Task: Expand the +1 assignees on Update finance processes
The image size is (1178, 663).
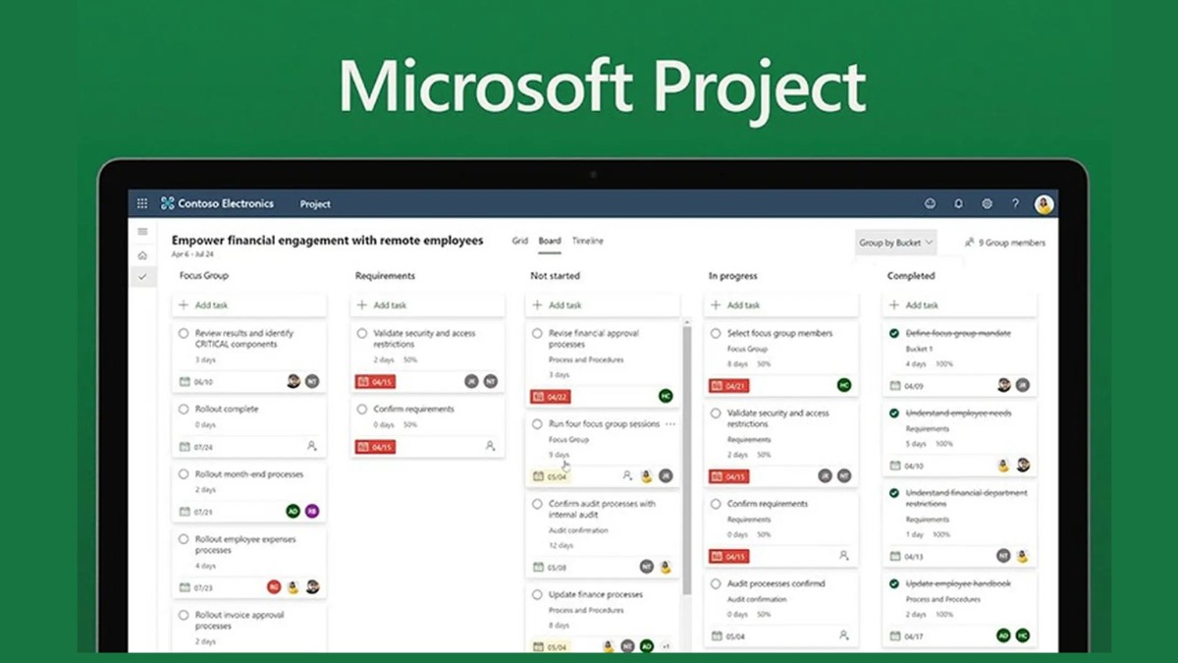Action: tap(666, 646)
